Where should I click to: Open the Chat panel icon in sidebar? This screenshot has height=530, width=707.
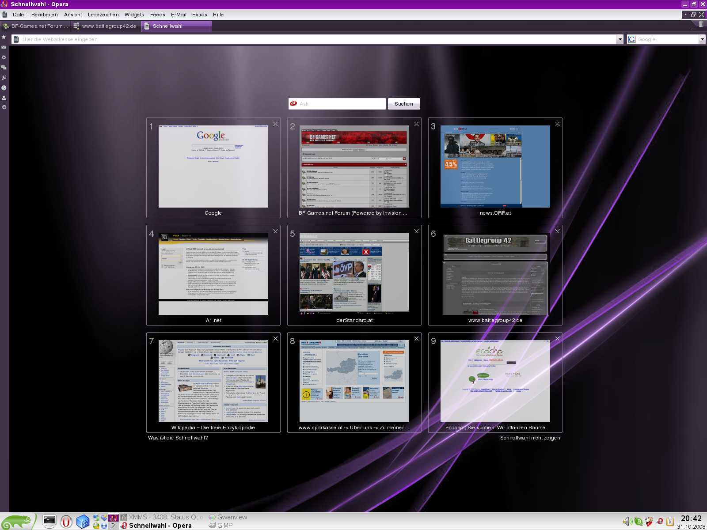coord(4,68)
